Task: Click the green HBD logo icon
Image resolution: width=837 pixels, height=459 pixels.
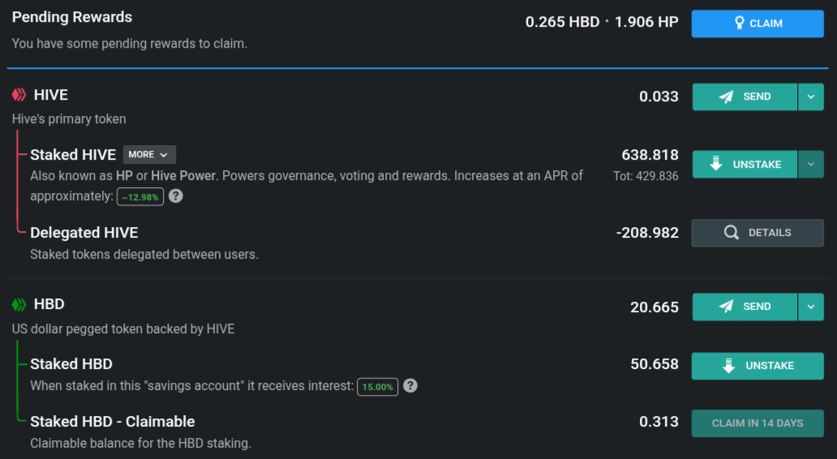Action: click(19, 305)
